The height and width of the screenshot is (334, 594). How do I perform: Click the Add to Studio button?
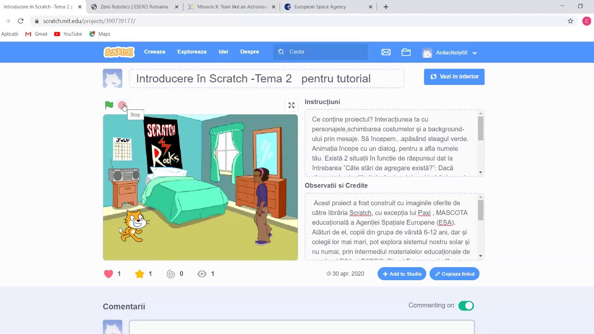(x=402, y=274)
